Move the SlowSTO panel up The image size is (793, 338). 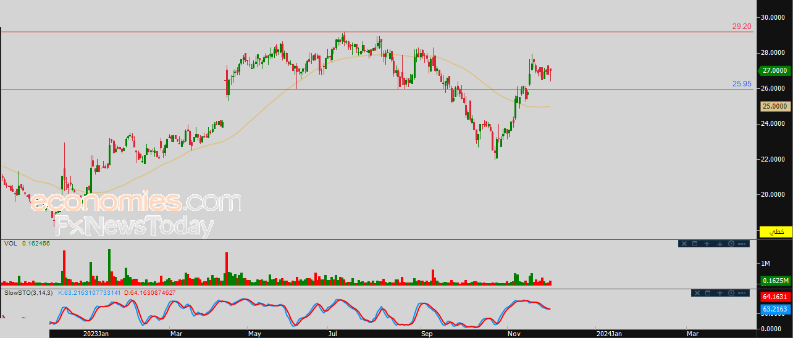(x=720, y=293)
